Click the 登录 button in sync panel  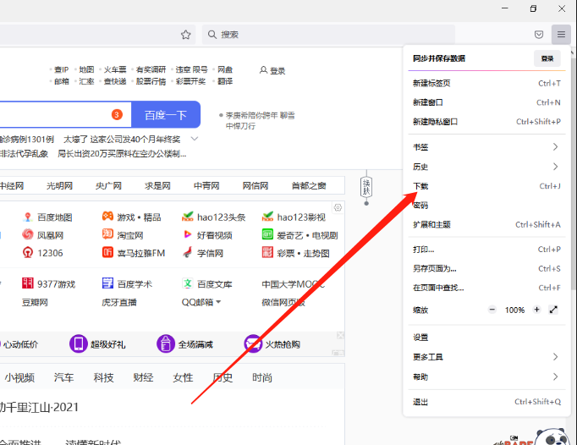pyautogui.click(x=547, y=58)
